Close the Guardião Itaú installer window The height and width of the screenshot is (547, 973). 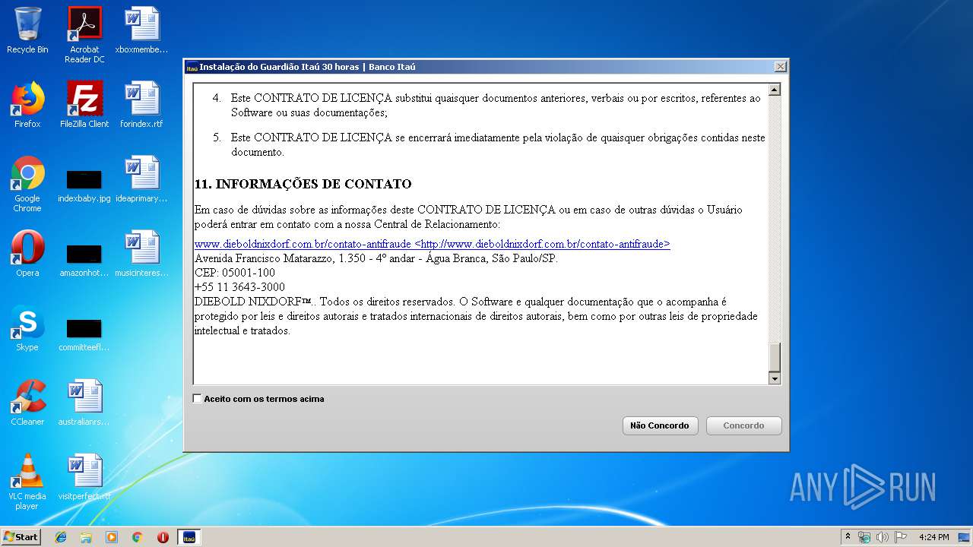pos(780,67)
